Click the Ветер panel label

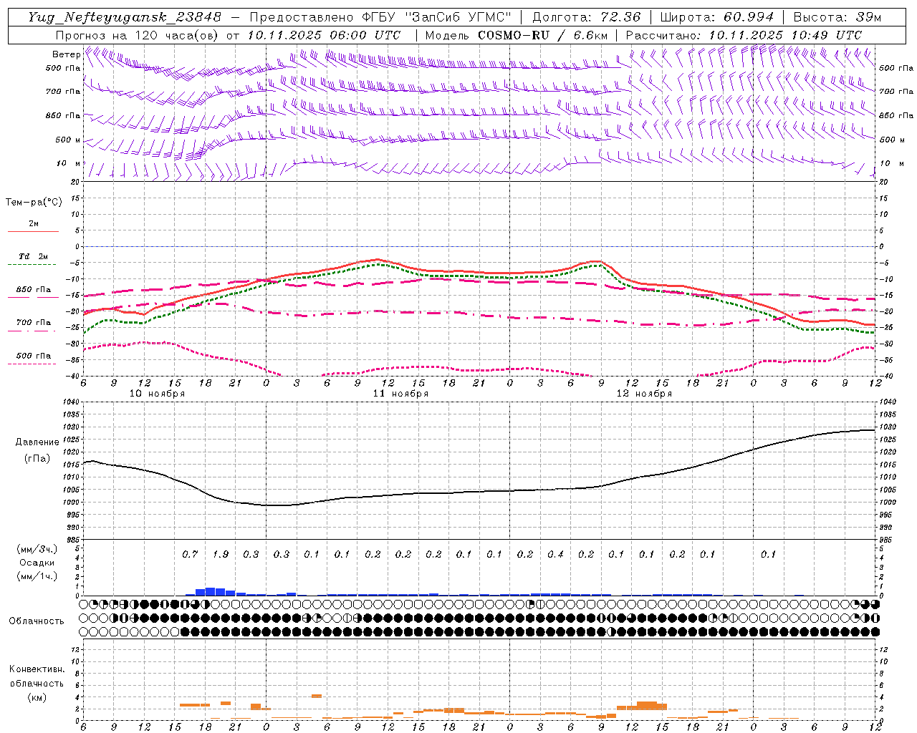[66, 54]
